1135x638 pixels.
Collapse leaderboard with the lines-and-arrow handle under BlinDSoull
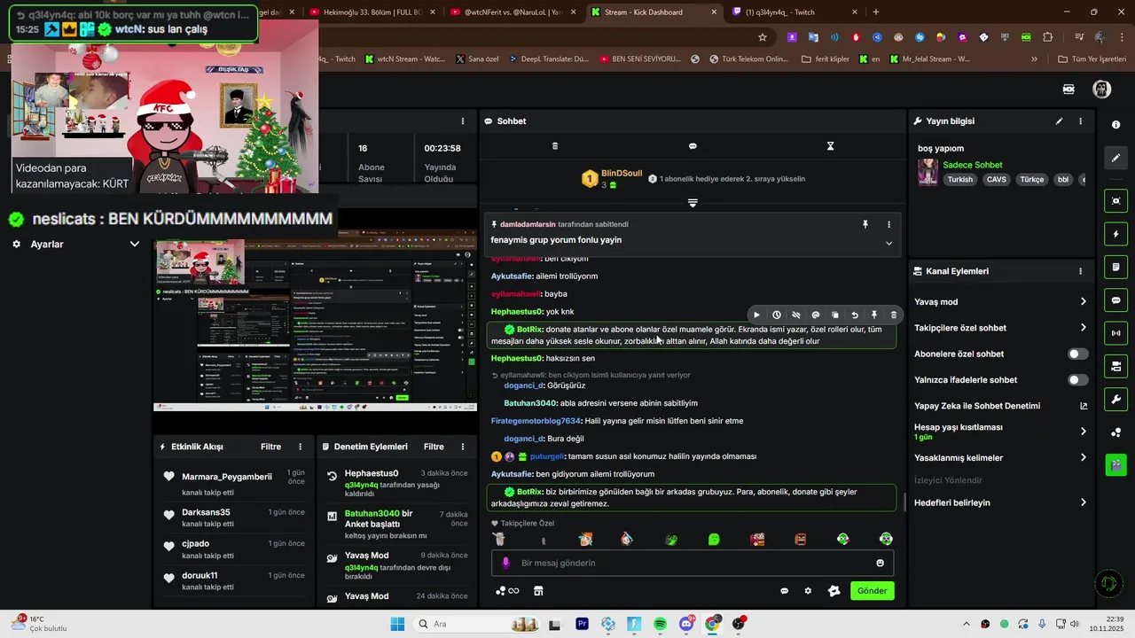(x=693, y=203)
